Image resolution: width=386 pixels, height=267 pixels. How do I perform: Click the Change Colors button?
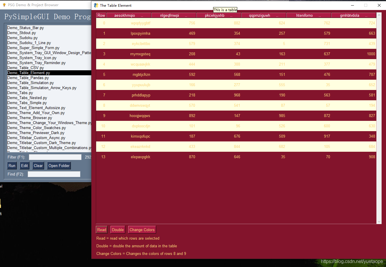142,230
